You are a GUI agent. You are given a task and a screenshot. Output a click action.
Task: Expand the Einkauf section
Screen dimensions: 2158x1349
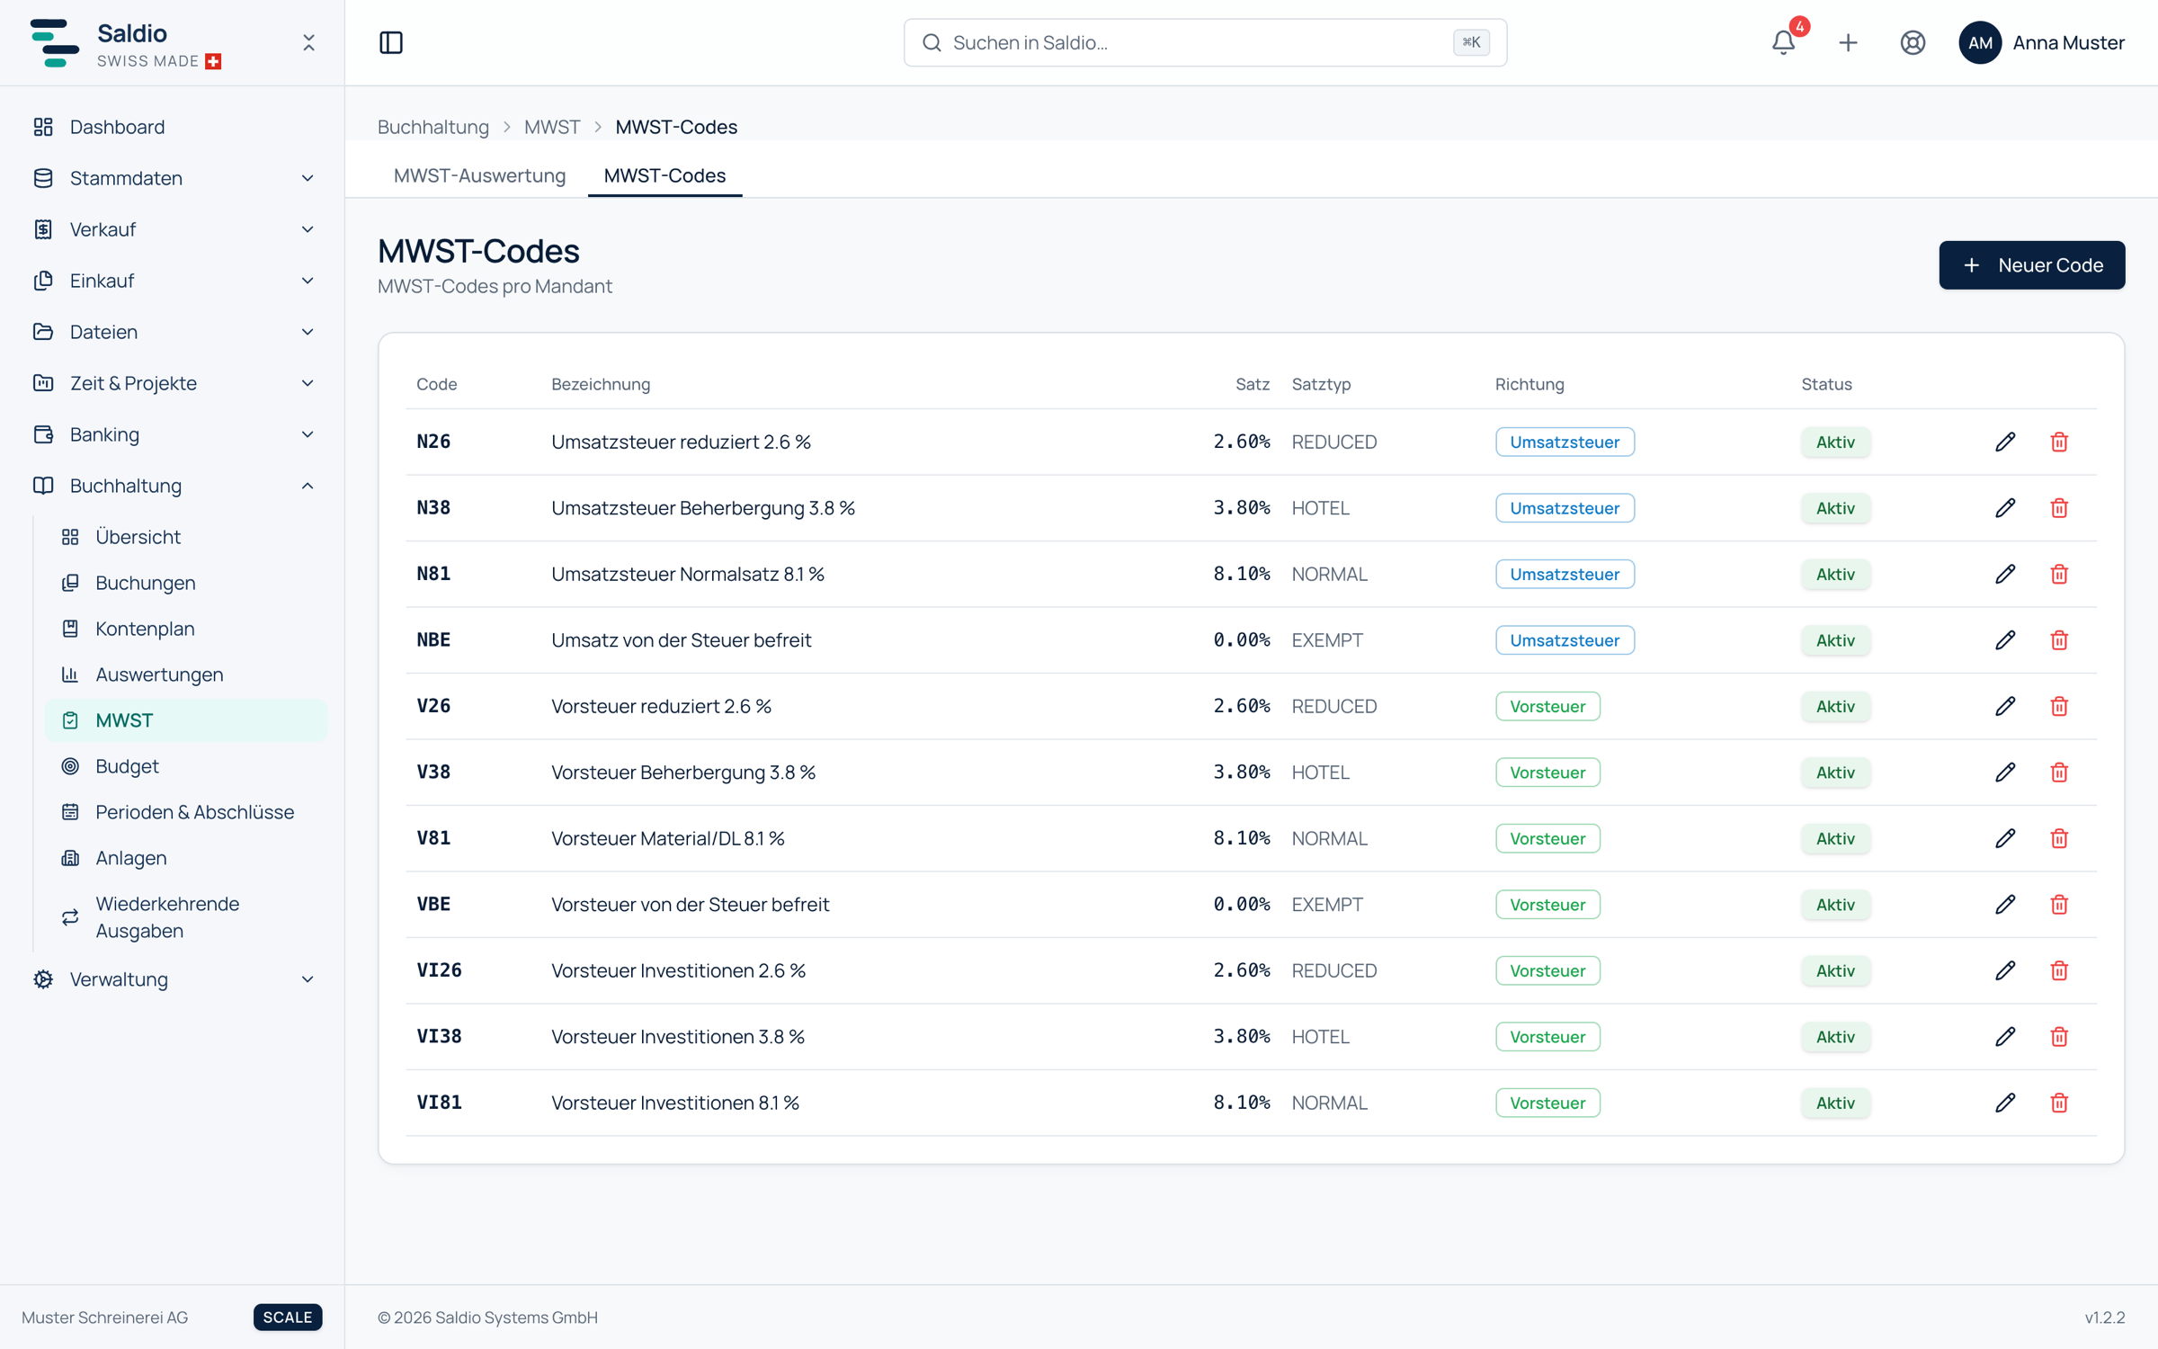pos(173,281)
